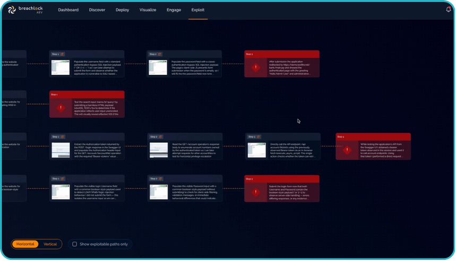Click warning icon on Swagger bearer token Step 4
The height and width of the screenshot is (261, 456).
pyautogui.click(x=347, y=150)
